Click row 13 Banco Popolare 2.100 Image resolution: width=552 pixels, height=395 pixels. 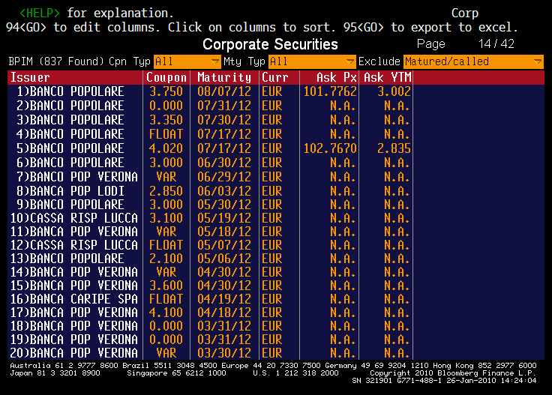pos(75,258)
